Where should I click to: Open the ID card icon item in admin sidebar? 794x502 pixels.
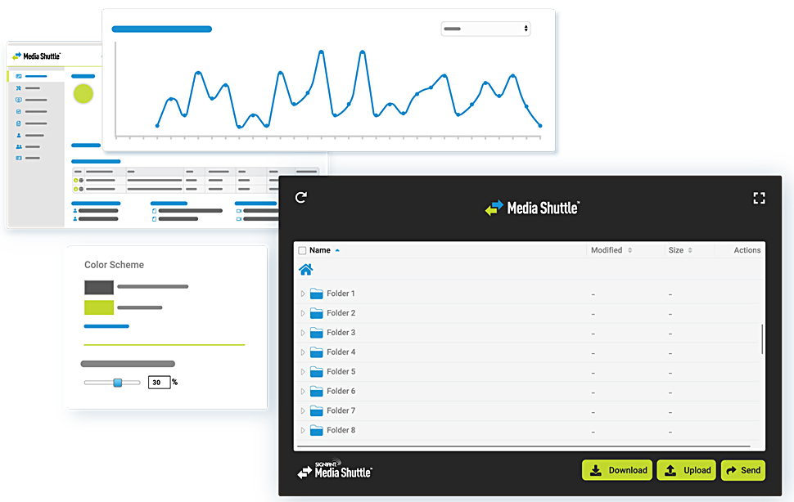coord(19,159)
